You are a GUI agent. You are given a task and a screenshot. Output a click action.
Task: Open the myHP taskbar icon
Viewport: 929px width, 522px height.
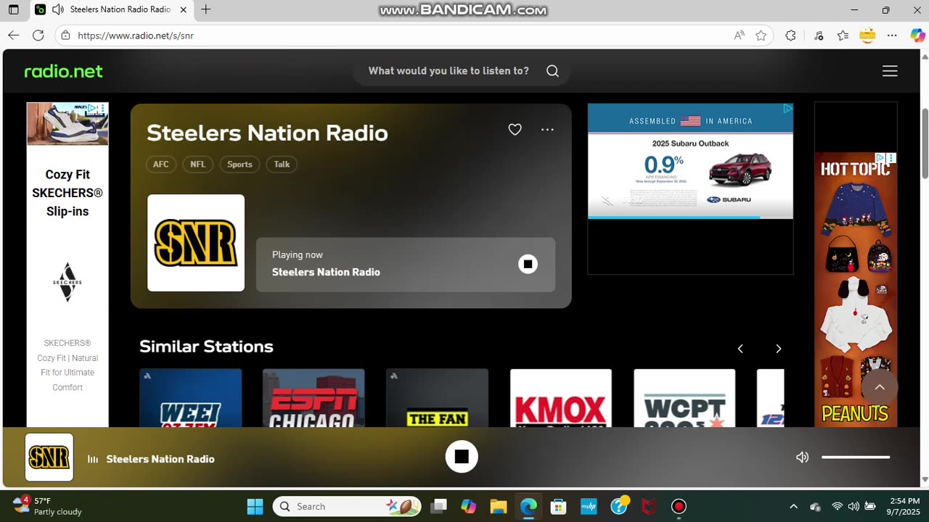pyautogui.click(x=589, y=506)
